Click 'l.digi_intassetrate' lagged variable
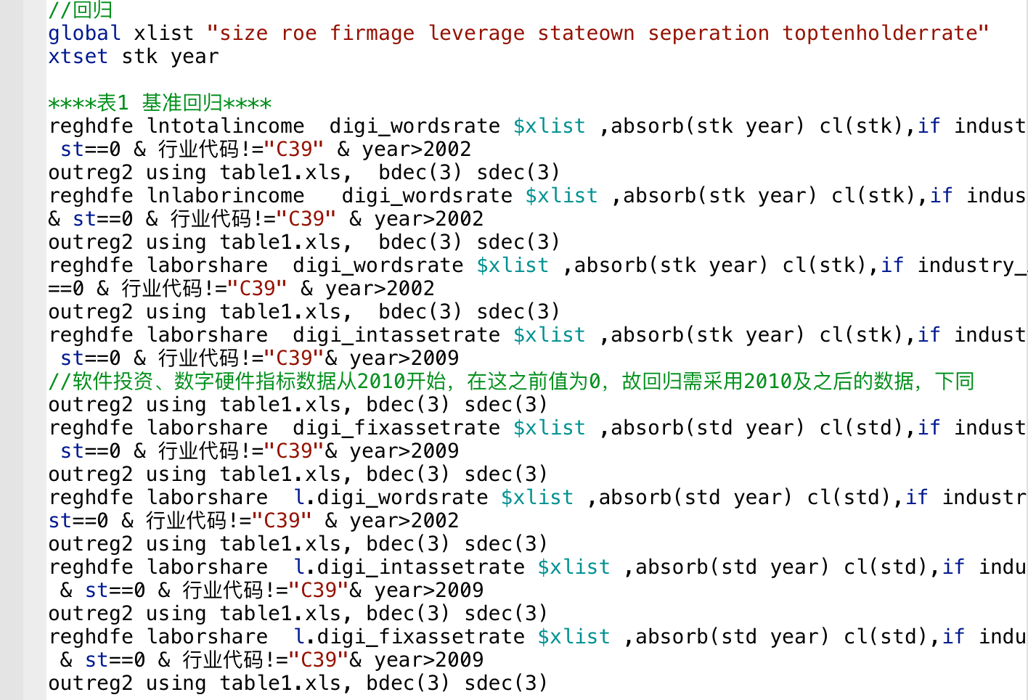This screenshot has height=700, width=1028. [409, 567]
